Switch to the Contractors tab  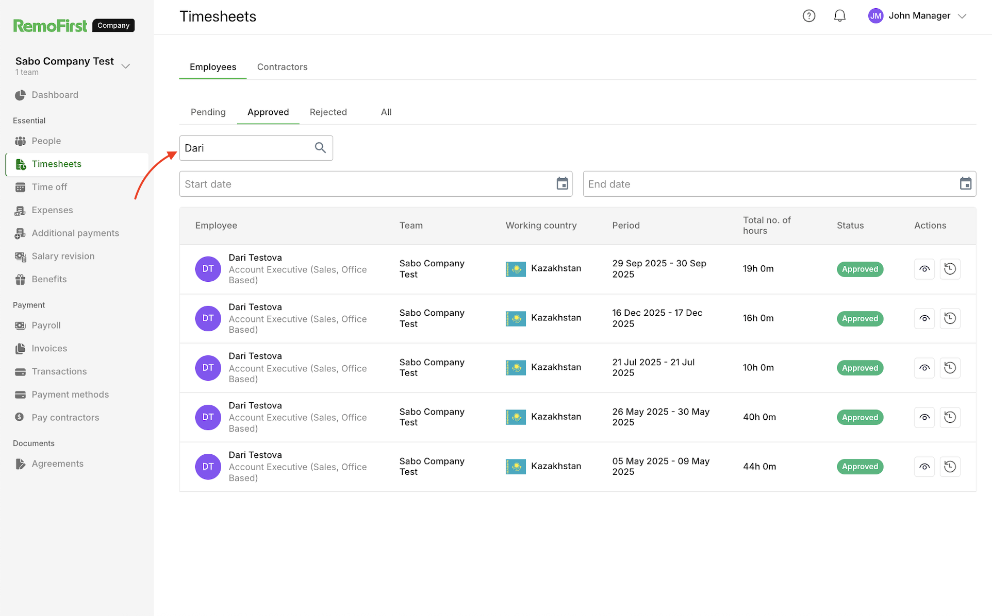(x=282, y=67)
